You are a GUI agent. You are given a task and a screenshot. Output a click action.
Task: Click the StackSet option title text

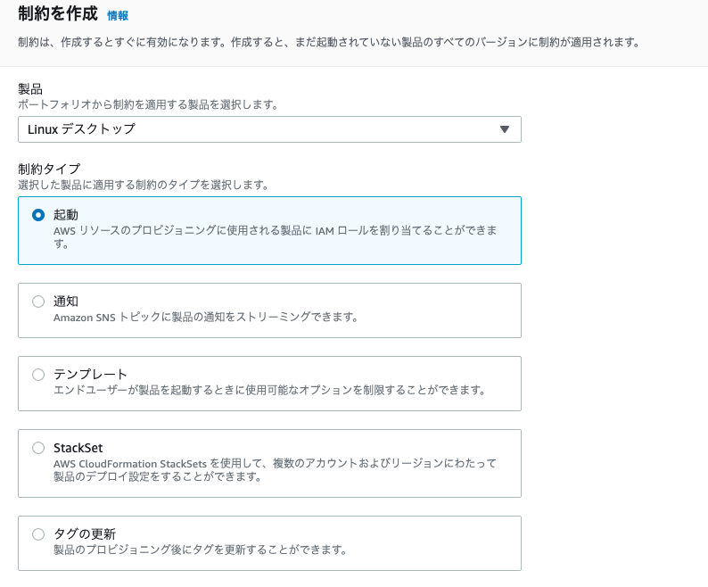[78, 448]
